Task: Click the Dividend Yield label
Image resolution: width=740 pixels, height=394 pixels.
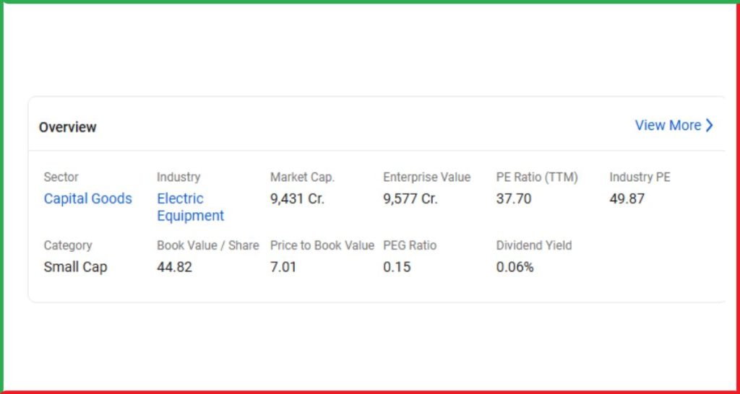Action: point(534,245)
